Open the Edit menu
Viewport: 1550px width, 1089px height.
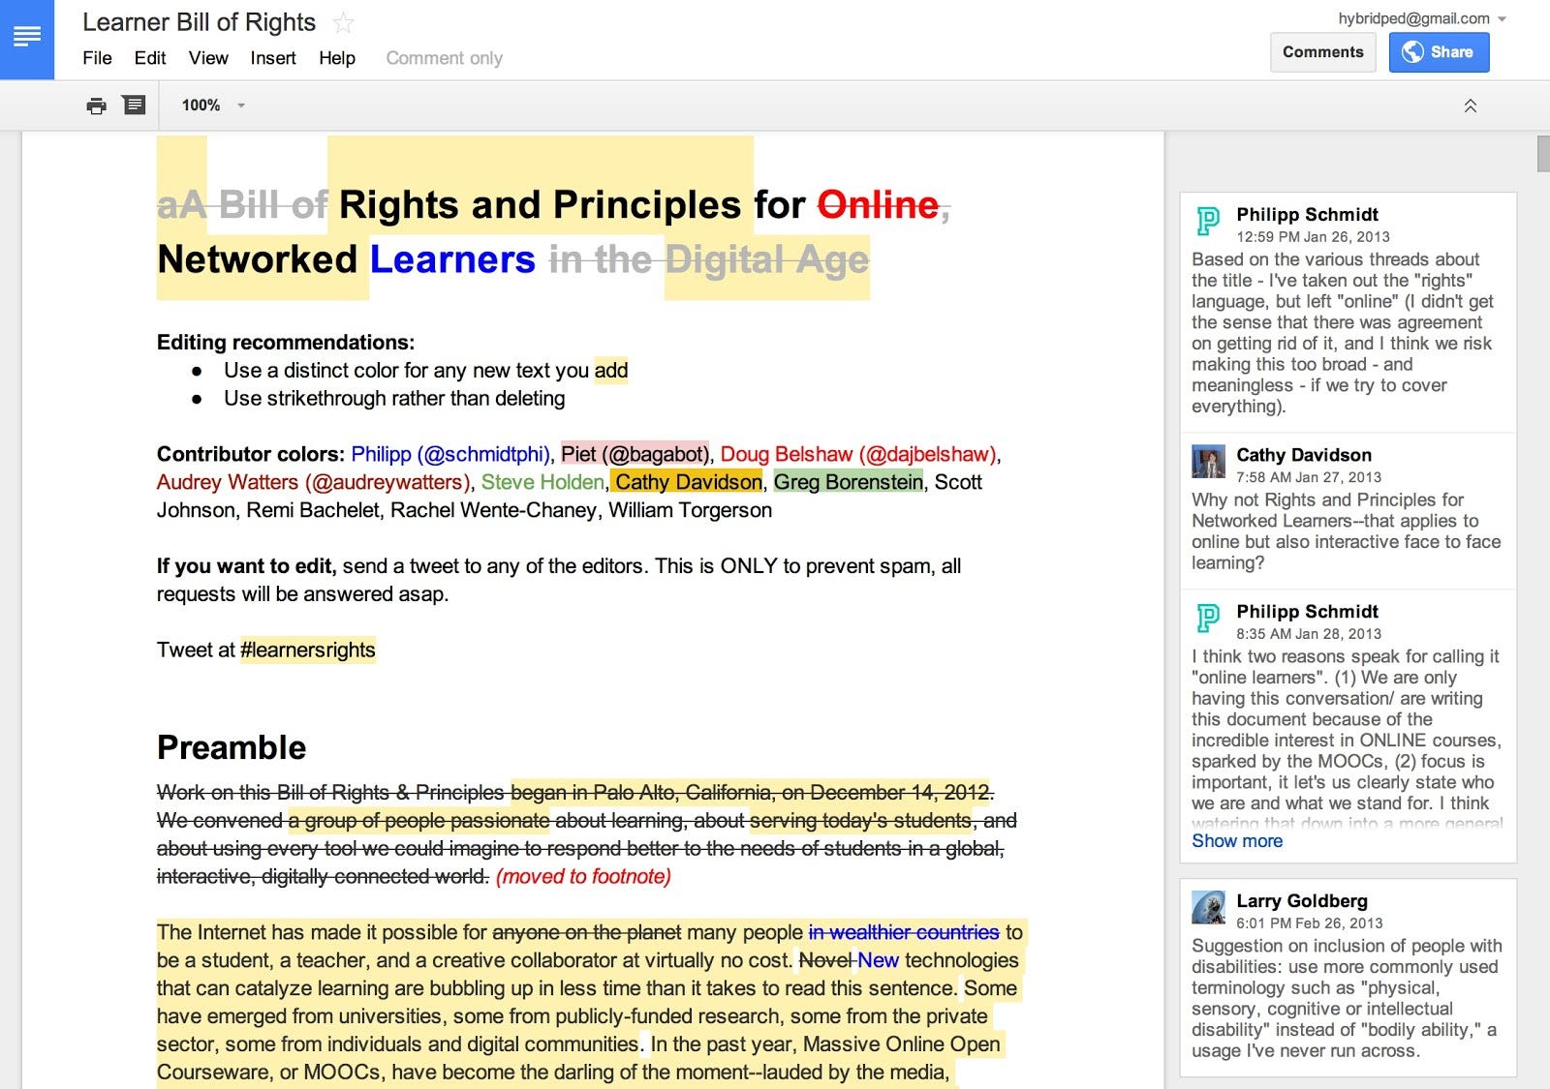[x=150, y=58]
